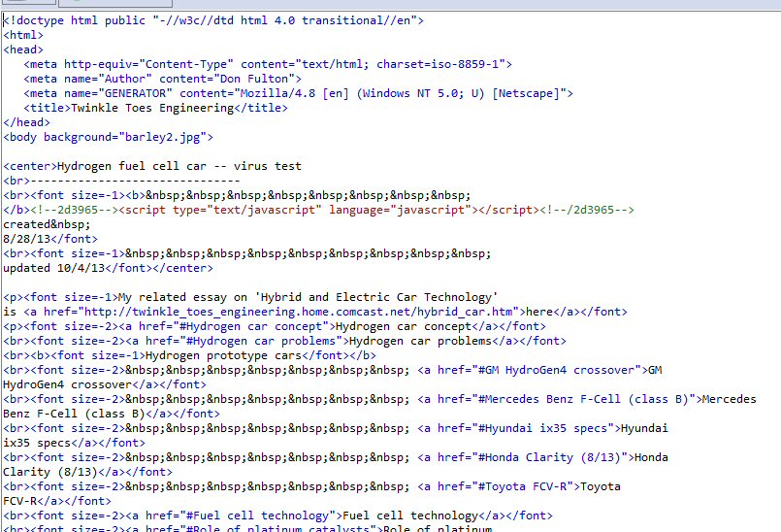Click the line starting "HydroGen4 crossover</a>"
This screenshot has width=781, height=532.
tap(105, 384)
